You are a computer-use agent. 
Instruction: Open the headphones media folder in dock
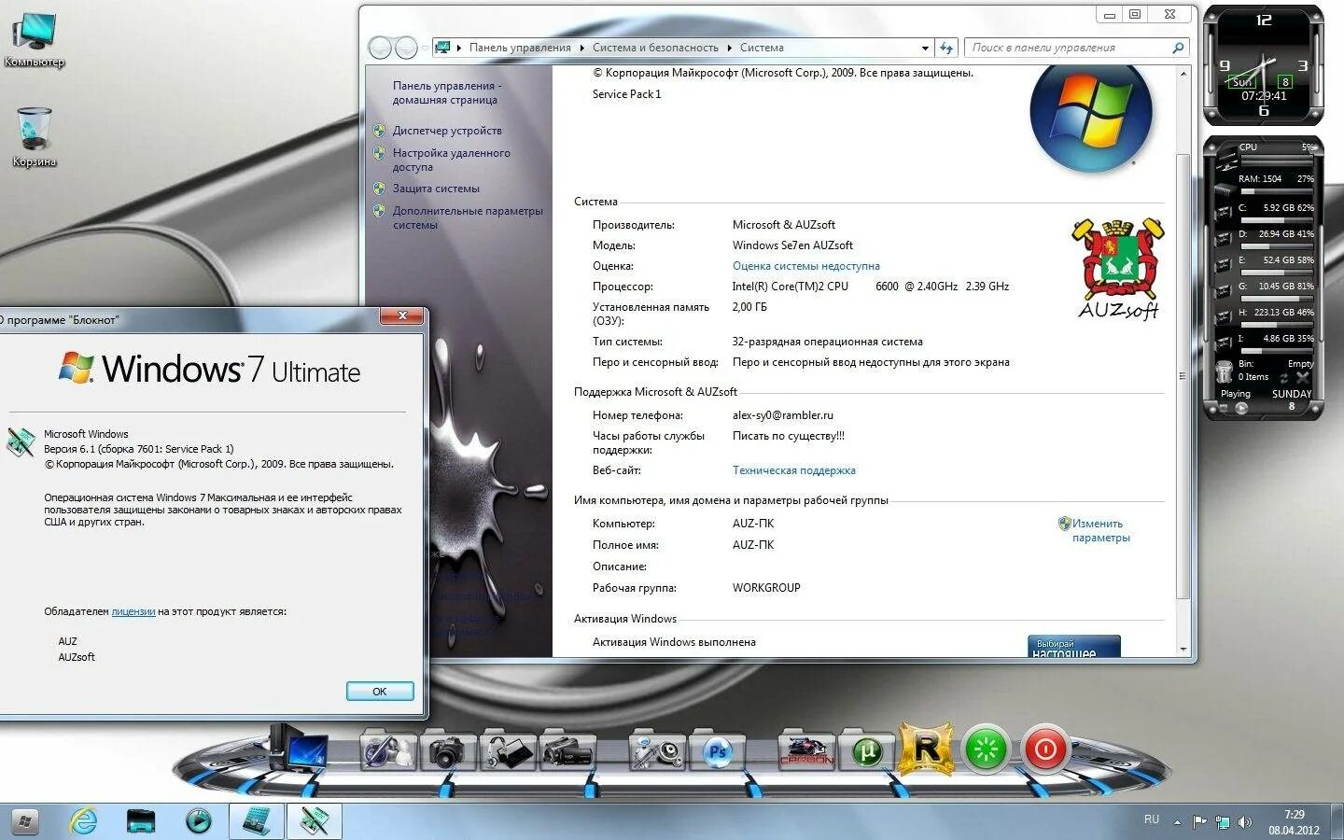coord(507,750)
